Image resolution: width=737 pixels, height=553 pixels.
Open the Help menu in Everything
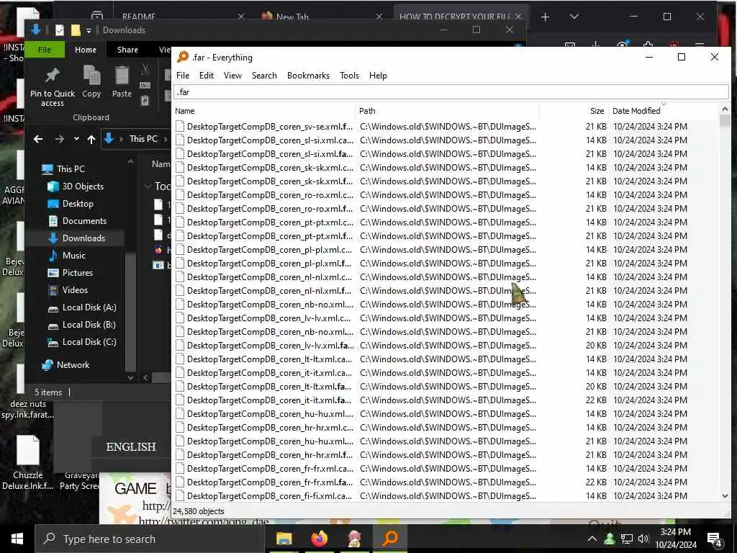pos(378,75)
